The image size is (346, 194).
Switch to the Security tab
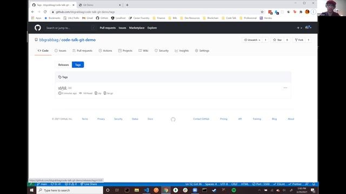tap(162, 51)
